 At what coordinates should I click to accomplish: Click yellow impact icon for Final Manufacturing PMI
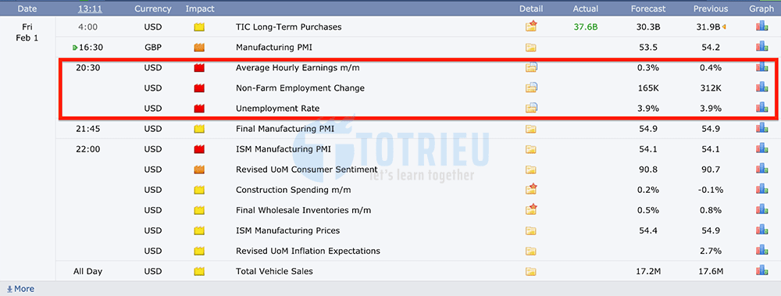(200, 129)
